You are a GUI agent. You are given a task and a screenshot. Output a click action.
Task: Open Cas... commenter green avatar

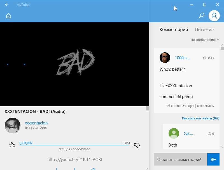tap(174, 133)
